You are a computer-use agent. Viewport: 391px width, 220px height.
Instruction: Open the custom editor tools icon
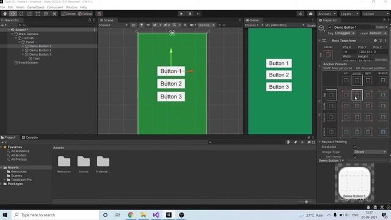point(54,13)
